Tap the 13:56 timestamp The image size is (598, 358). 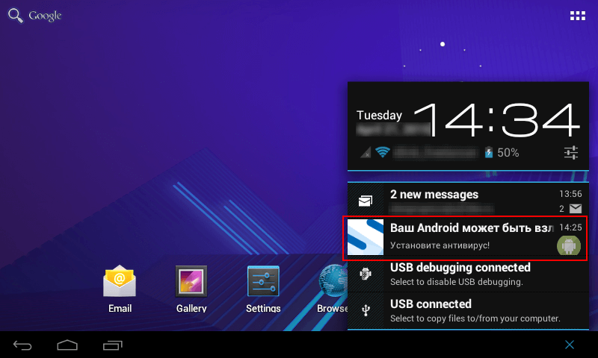(x=570, y=194)
